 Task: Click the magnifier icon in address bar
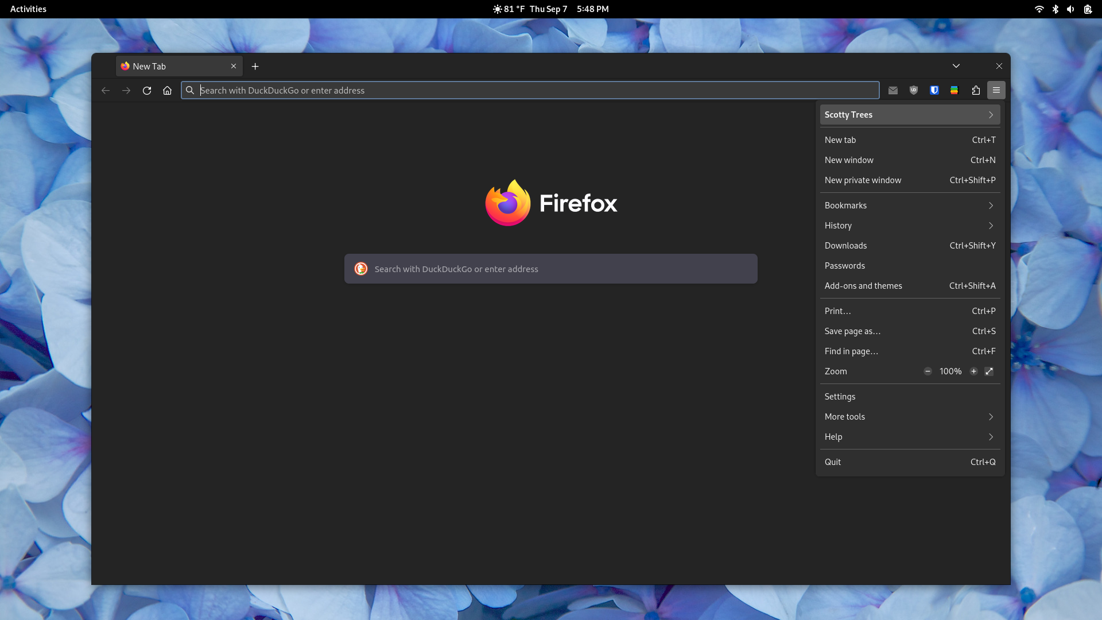(190, 90)
